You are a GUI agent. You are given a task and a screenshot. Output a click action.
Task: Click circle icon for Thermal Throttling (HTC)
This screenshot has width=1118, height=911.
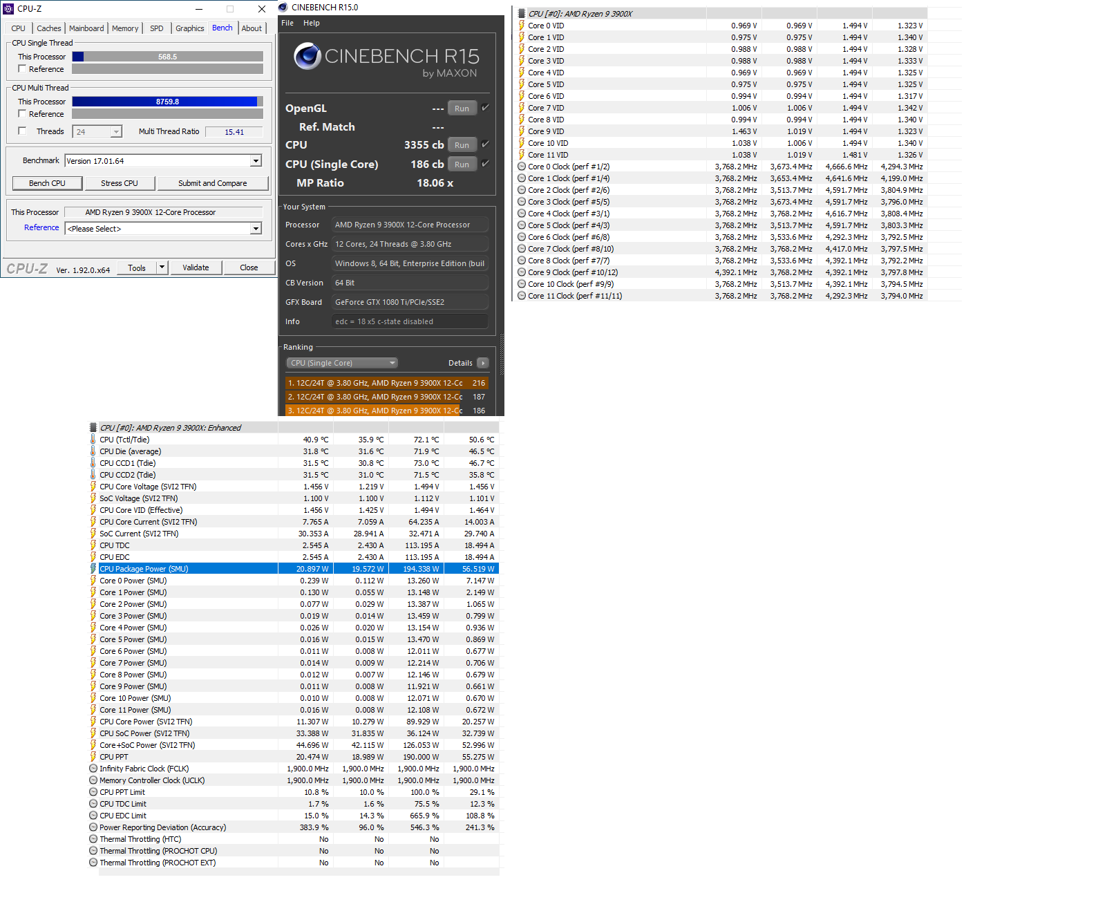tap(93, 838)
